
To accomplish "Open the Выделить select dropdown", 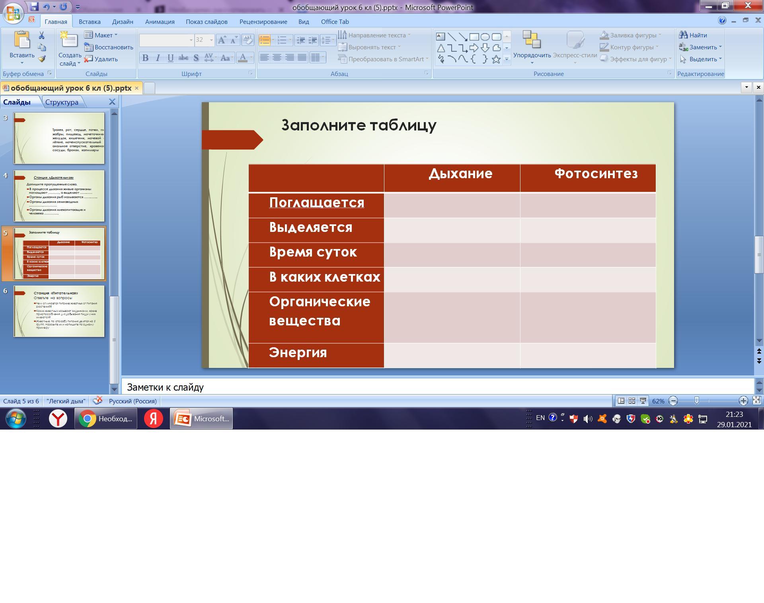I will click(702, 59).
